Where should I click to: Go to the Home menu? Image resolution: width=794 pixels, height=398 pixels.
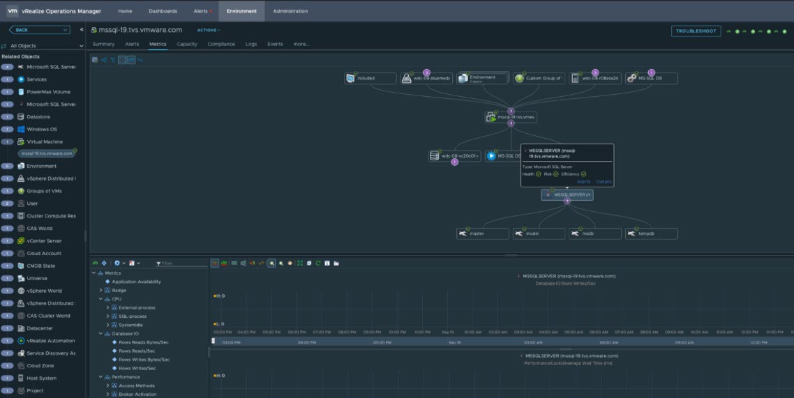coord(125,11)
